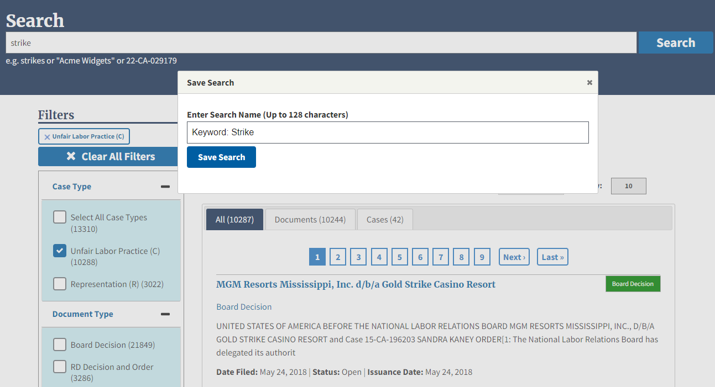This screenshot has height=387, width=715.
Task: Select the All (10287) tab
Action: (234, 220)
